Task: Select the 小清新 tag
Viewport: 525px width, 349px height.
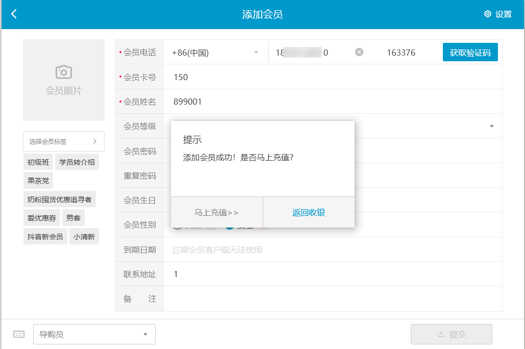Action: tap(84, 236)
